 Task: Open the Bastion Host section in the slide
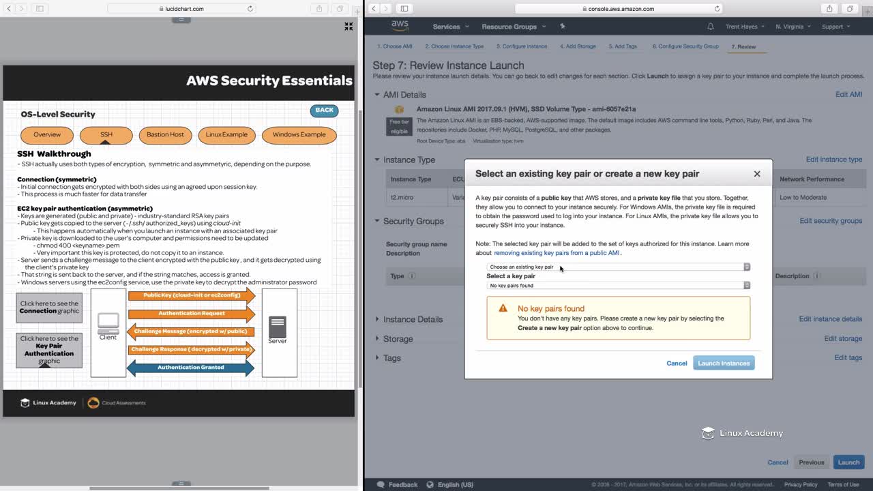pyautogui.click(x=165, y=134)
